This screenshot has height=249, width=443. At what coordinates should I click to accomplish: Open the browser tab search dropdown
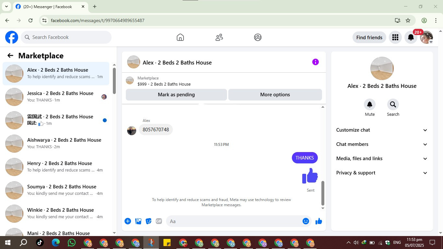point(6,6)
